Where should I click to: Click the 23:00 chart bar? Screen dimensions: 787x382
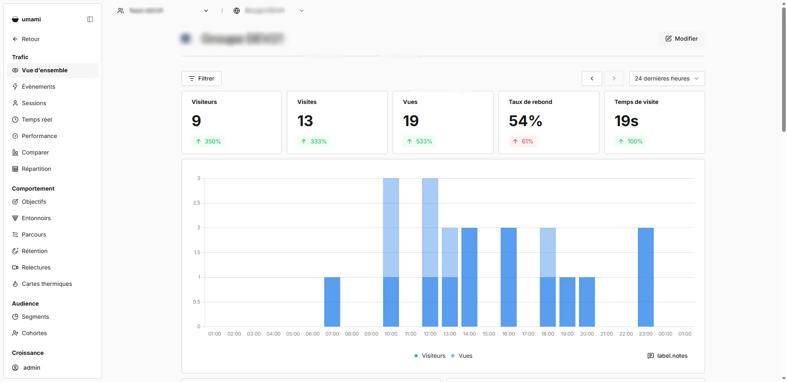[x=646, y=277]
